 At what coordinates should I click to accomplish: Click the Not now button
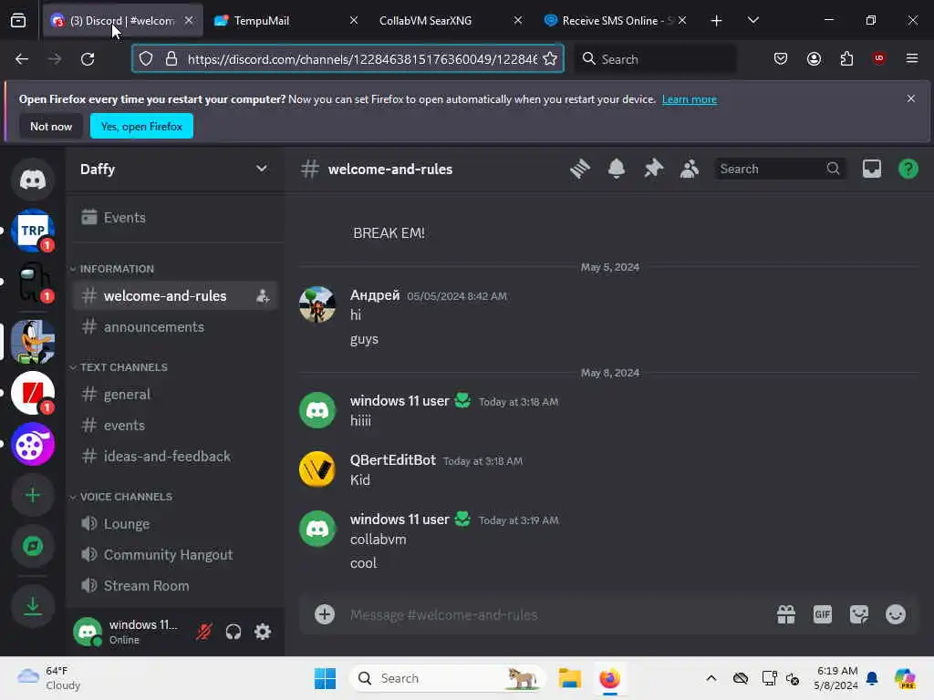click(x=51, y=126)
